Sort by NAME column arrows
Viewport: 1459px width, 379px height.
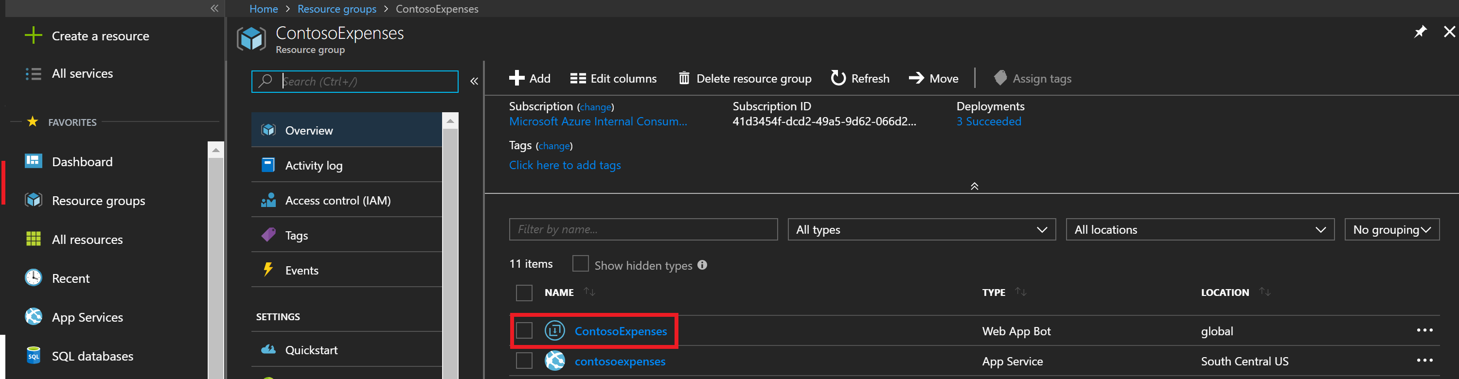[589, 292]
